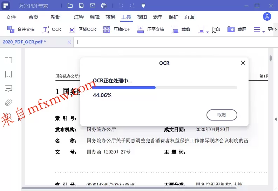Viewport: 278px width, 191px height.
Task: Close the 2020_PDF_OCR.pdf tab
Action: click(x=69, y=42)
